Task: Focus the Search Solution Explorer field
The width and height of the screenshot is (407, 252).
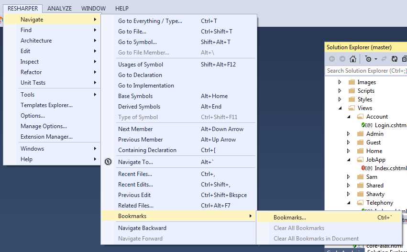Action: coord(366,71)
